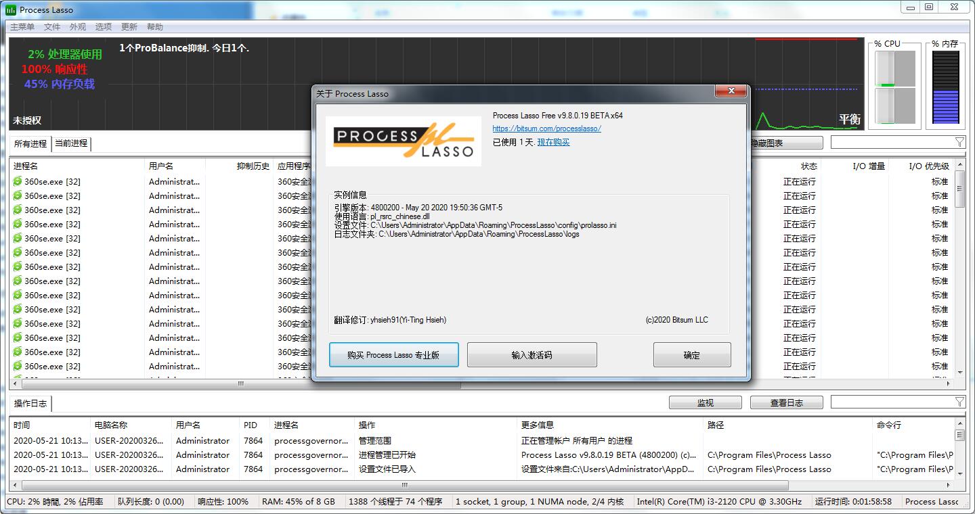Click the 未授权 label on graph
The height and width of the screenshot is (514, 975).
(27, 120)
